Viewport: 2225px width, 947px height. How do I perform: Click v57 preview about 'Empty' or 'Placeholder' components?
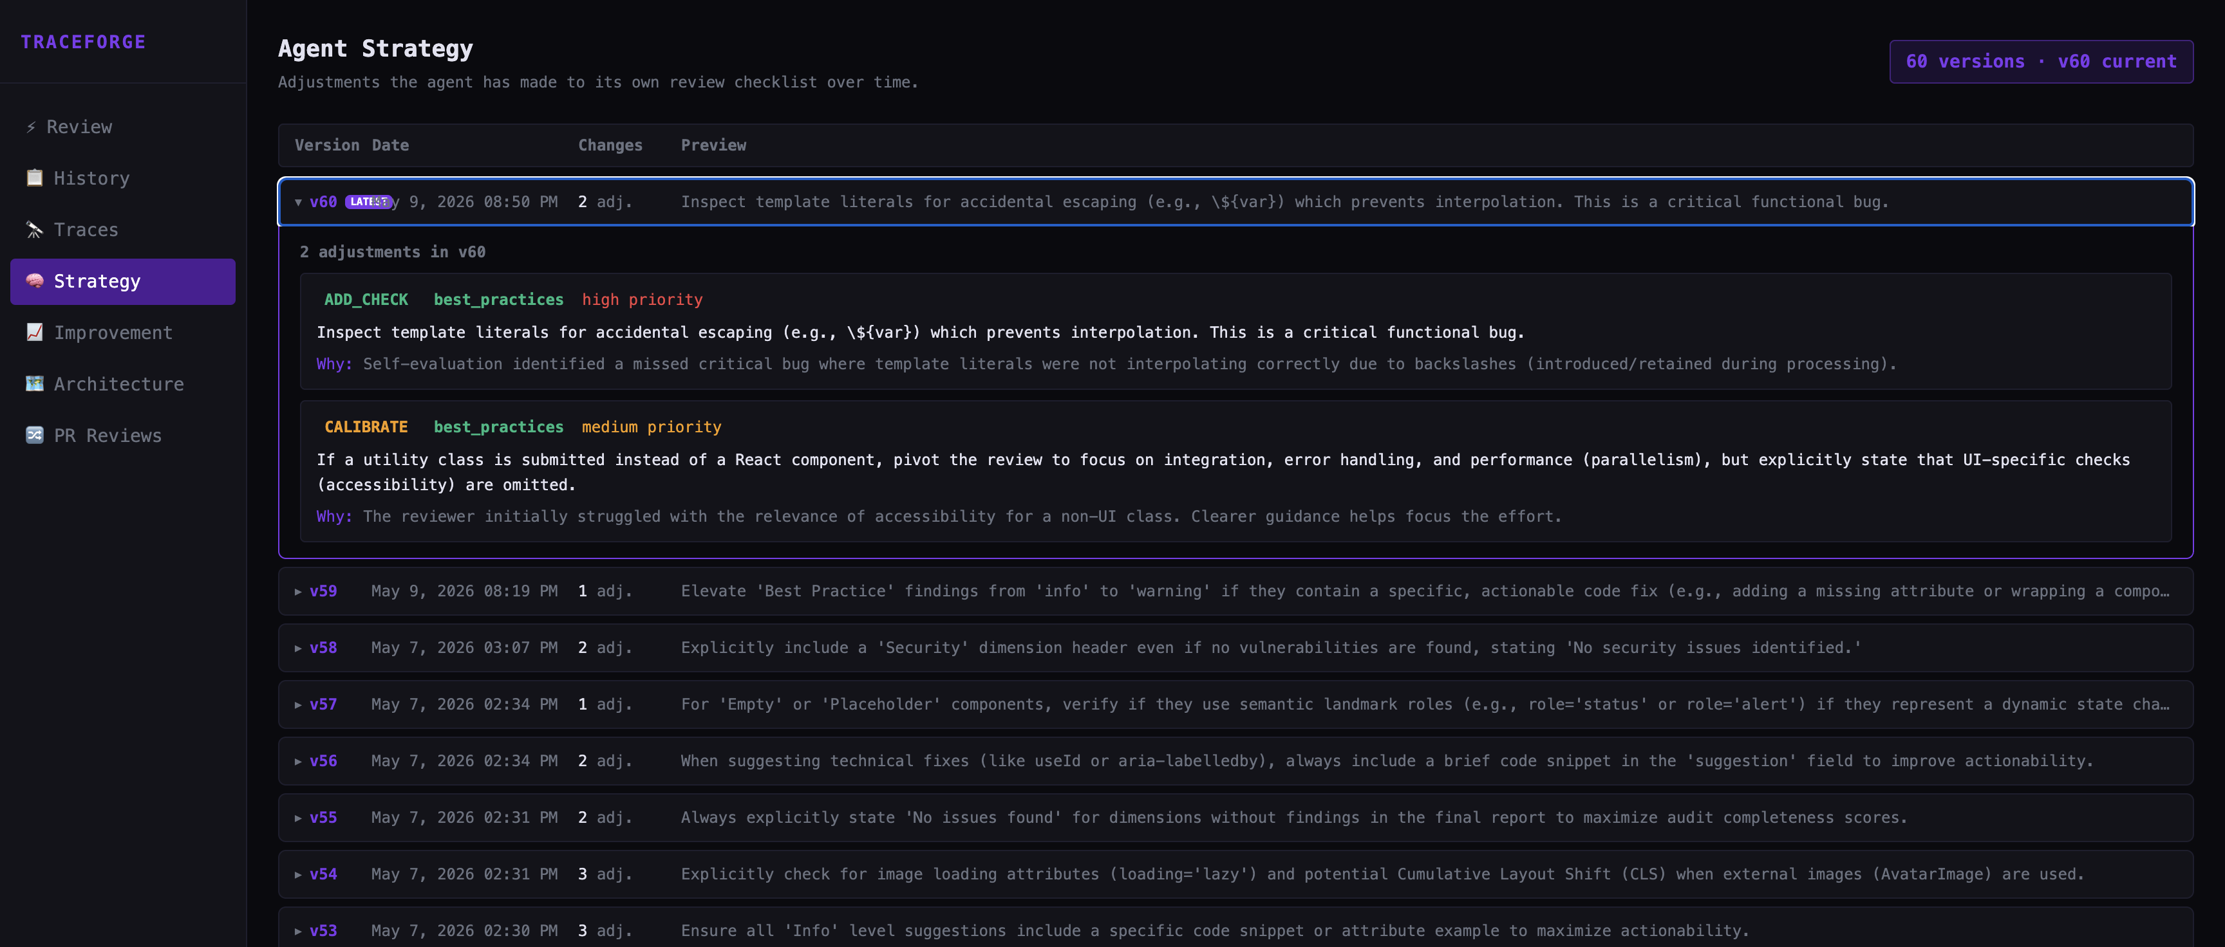click(x=1424, y=704)
